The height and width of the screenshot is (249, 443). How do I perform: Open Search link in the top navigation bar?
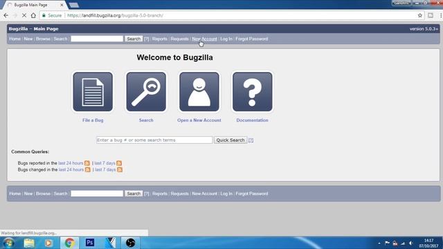tap(60, 39)
